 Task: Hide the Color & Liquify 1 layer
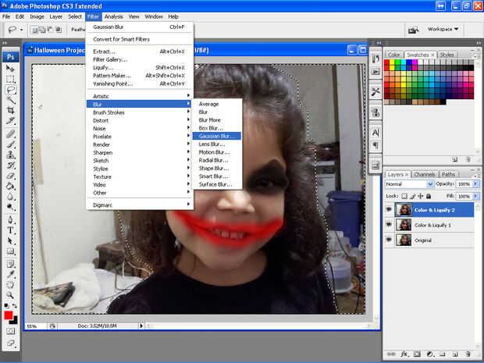pyautogui.click(x=389, y=225)
